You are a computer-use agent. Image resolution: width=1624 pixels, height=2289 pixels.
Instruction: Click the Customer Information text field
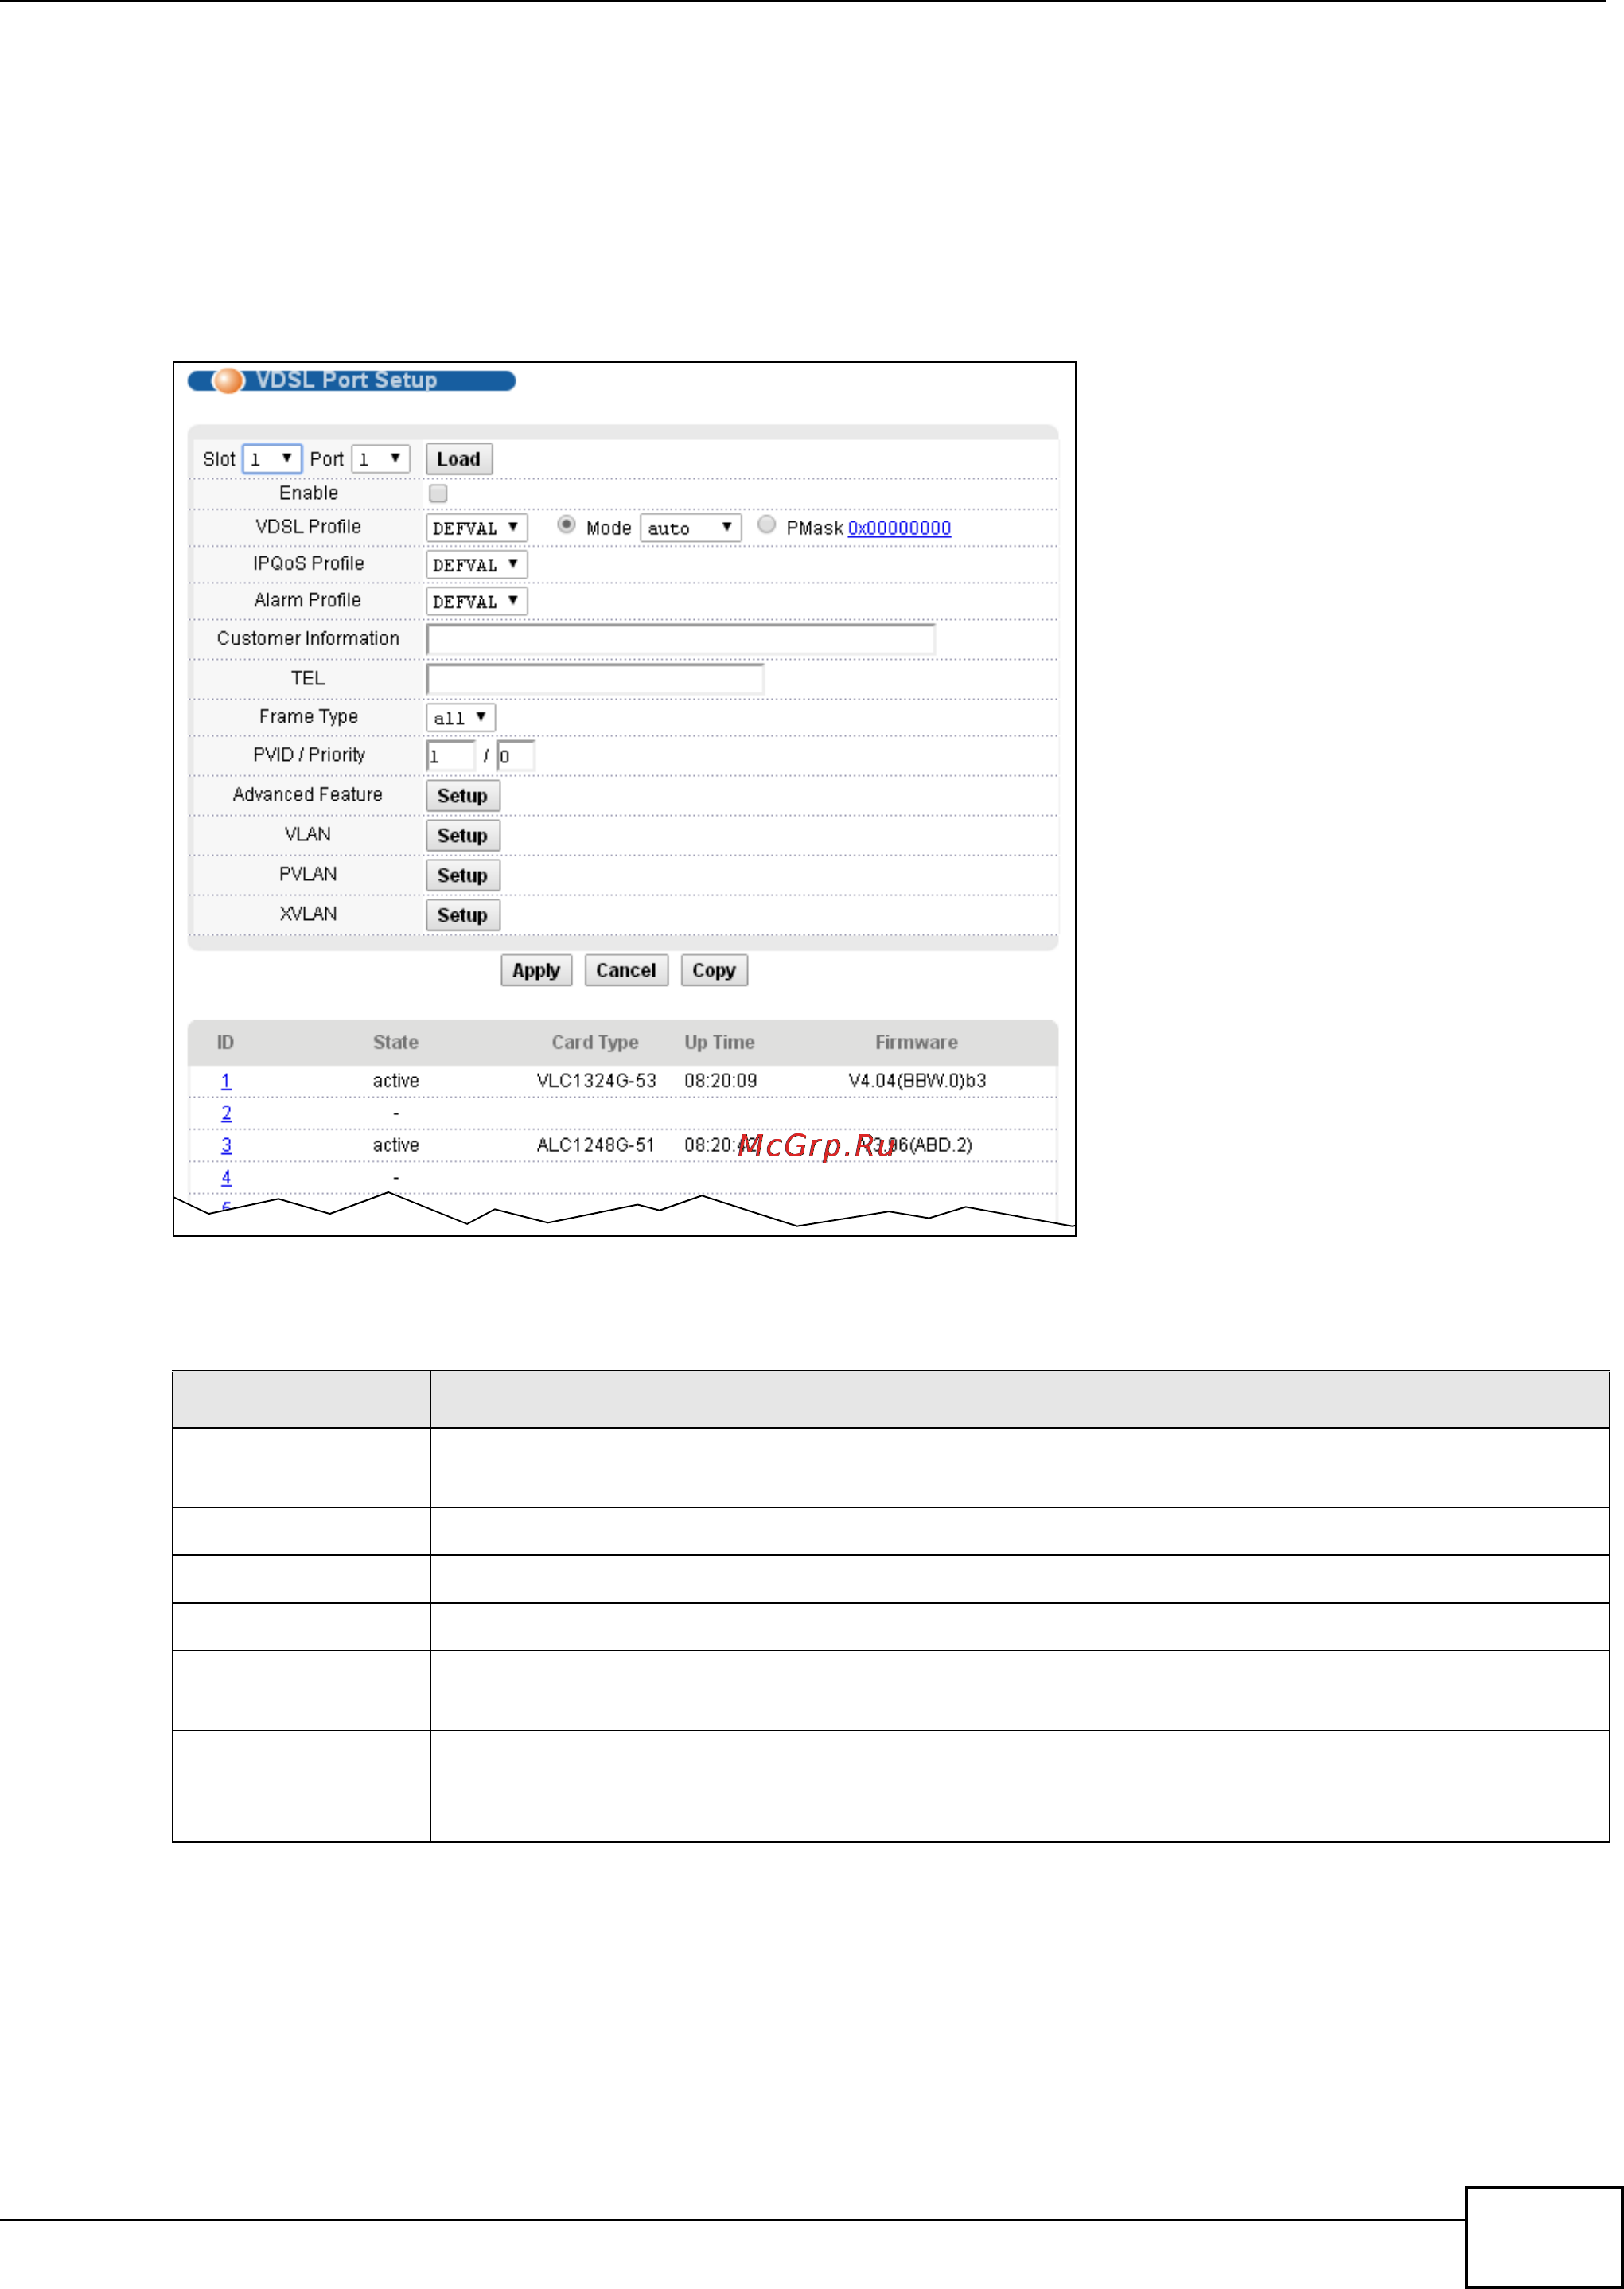click(x=680, y=639)
